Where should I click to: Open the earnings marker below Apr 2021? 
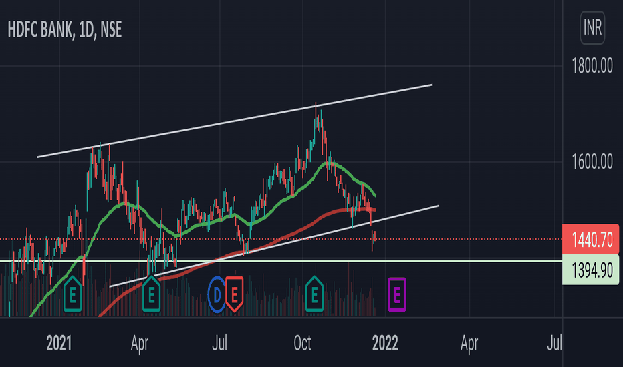coord(151,294)
